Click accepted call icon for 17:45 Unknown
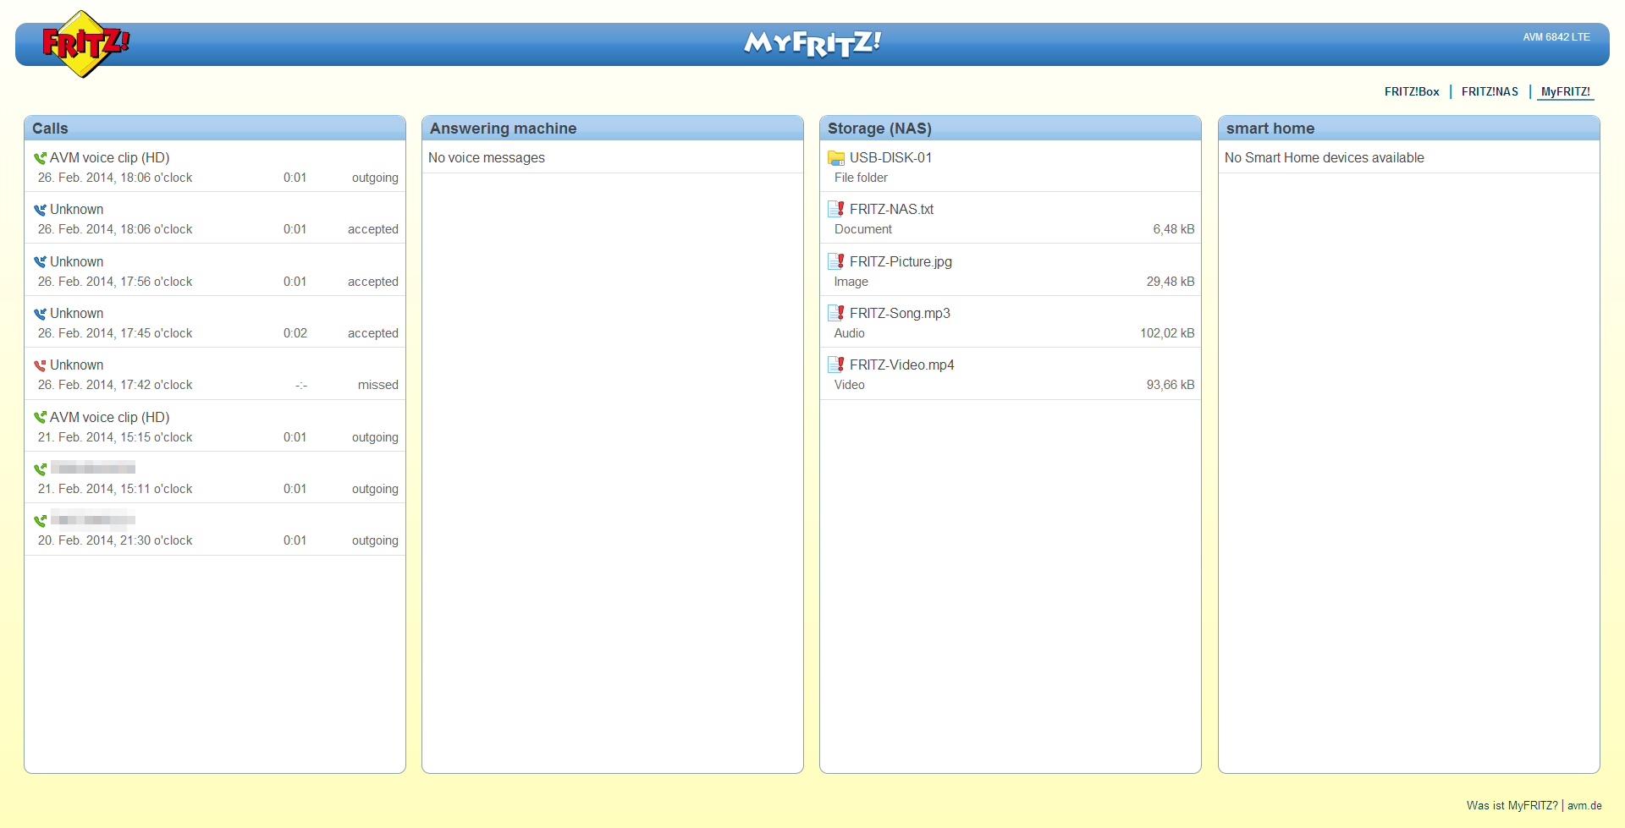 40,314
